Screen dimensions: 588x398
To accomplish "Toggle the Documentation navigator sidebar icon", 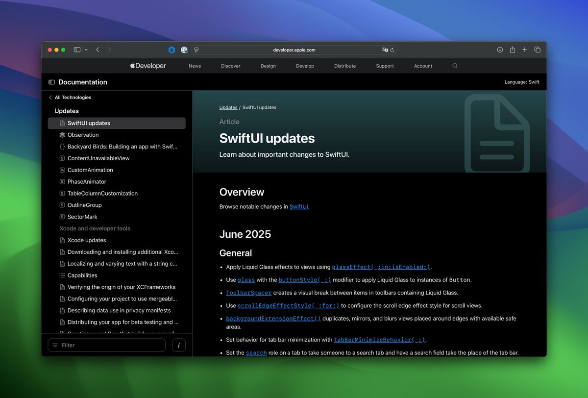I will (51, 82).
